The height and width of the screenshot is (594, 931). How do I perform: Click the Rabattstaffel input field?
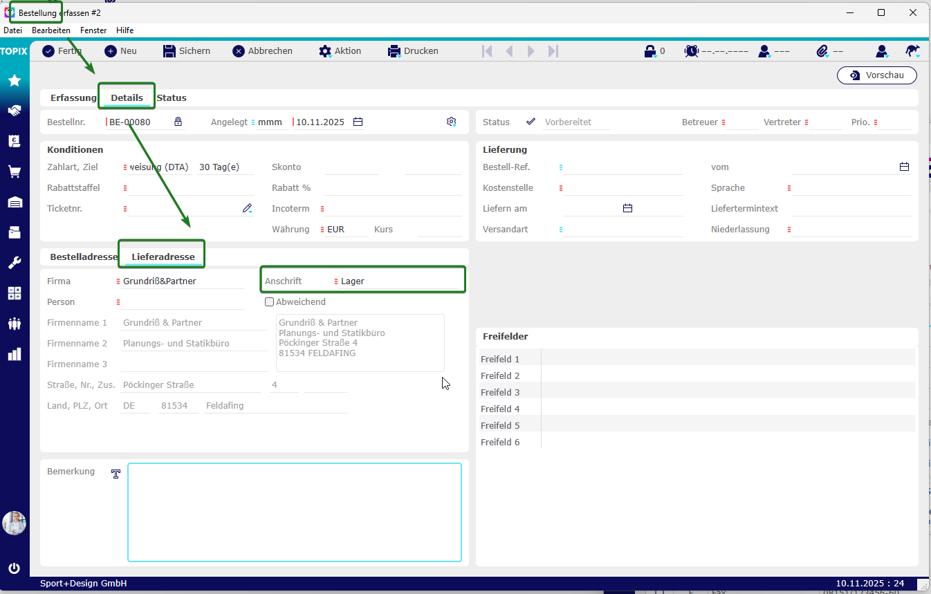pos(191,187)
